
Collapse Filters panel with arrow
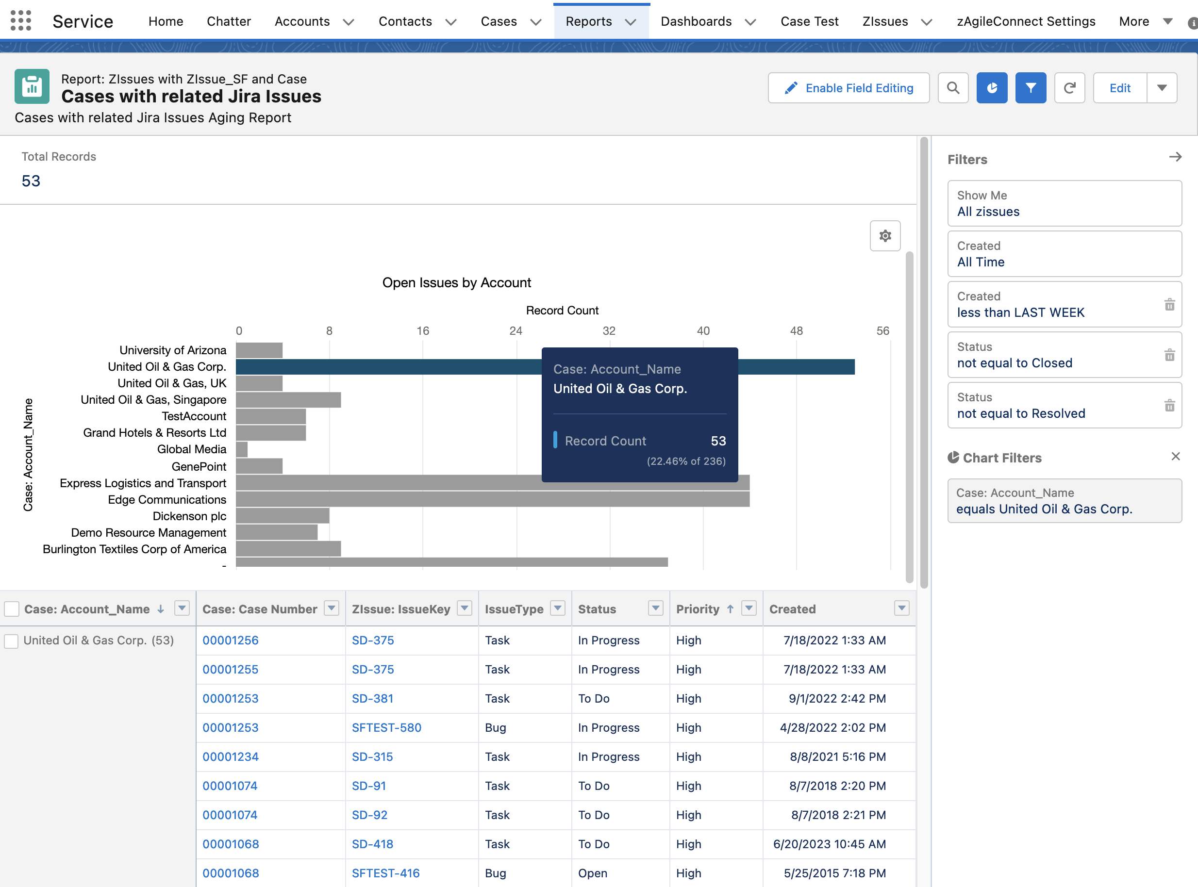1175,157
